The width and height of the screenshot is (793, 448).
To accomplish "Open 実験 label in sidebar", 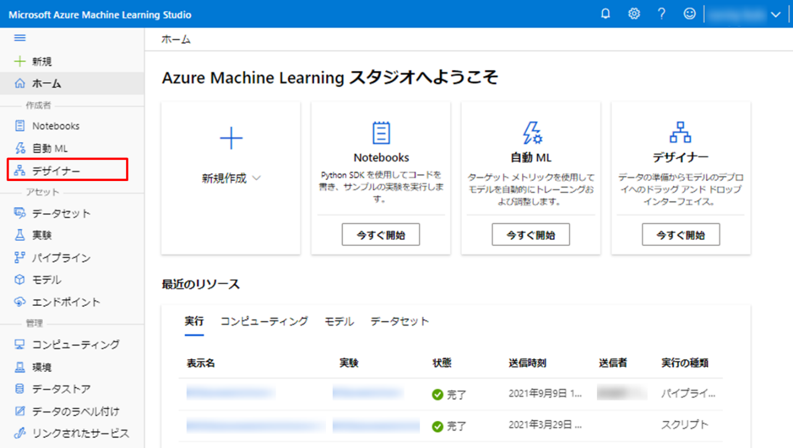I will 42,235.
